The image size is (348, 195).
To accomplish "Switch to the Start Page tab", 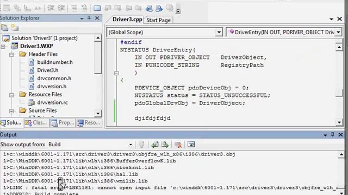I will [158, 20].
